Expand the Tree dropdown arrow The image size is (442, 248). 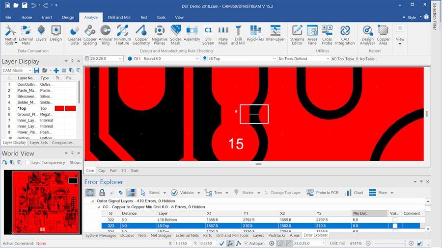point(227,193)
